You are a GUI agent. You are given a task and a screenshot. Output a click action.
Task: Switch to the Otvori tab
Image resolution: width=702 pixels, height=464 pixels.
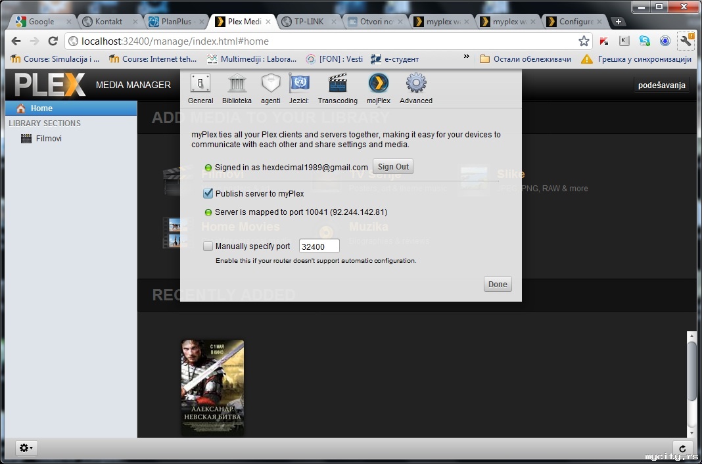[375, 22]
